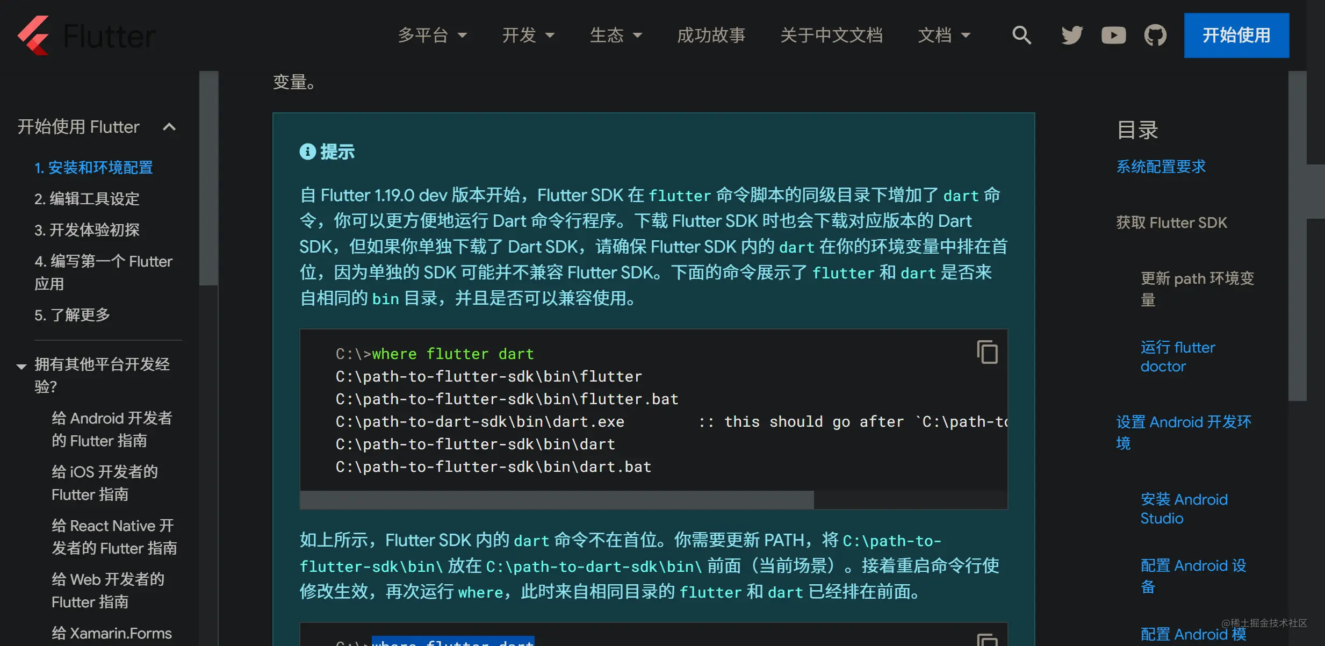The height and width of the screenshot is (646, 1325).
Task: Open Flutter's Twitter page
Action: (1071, 35)
